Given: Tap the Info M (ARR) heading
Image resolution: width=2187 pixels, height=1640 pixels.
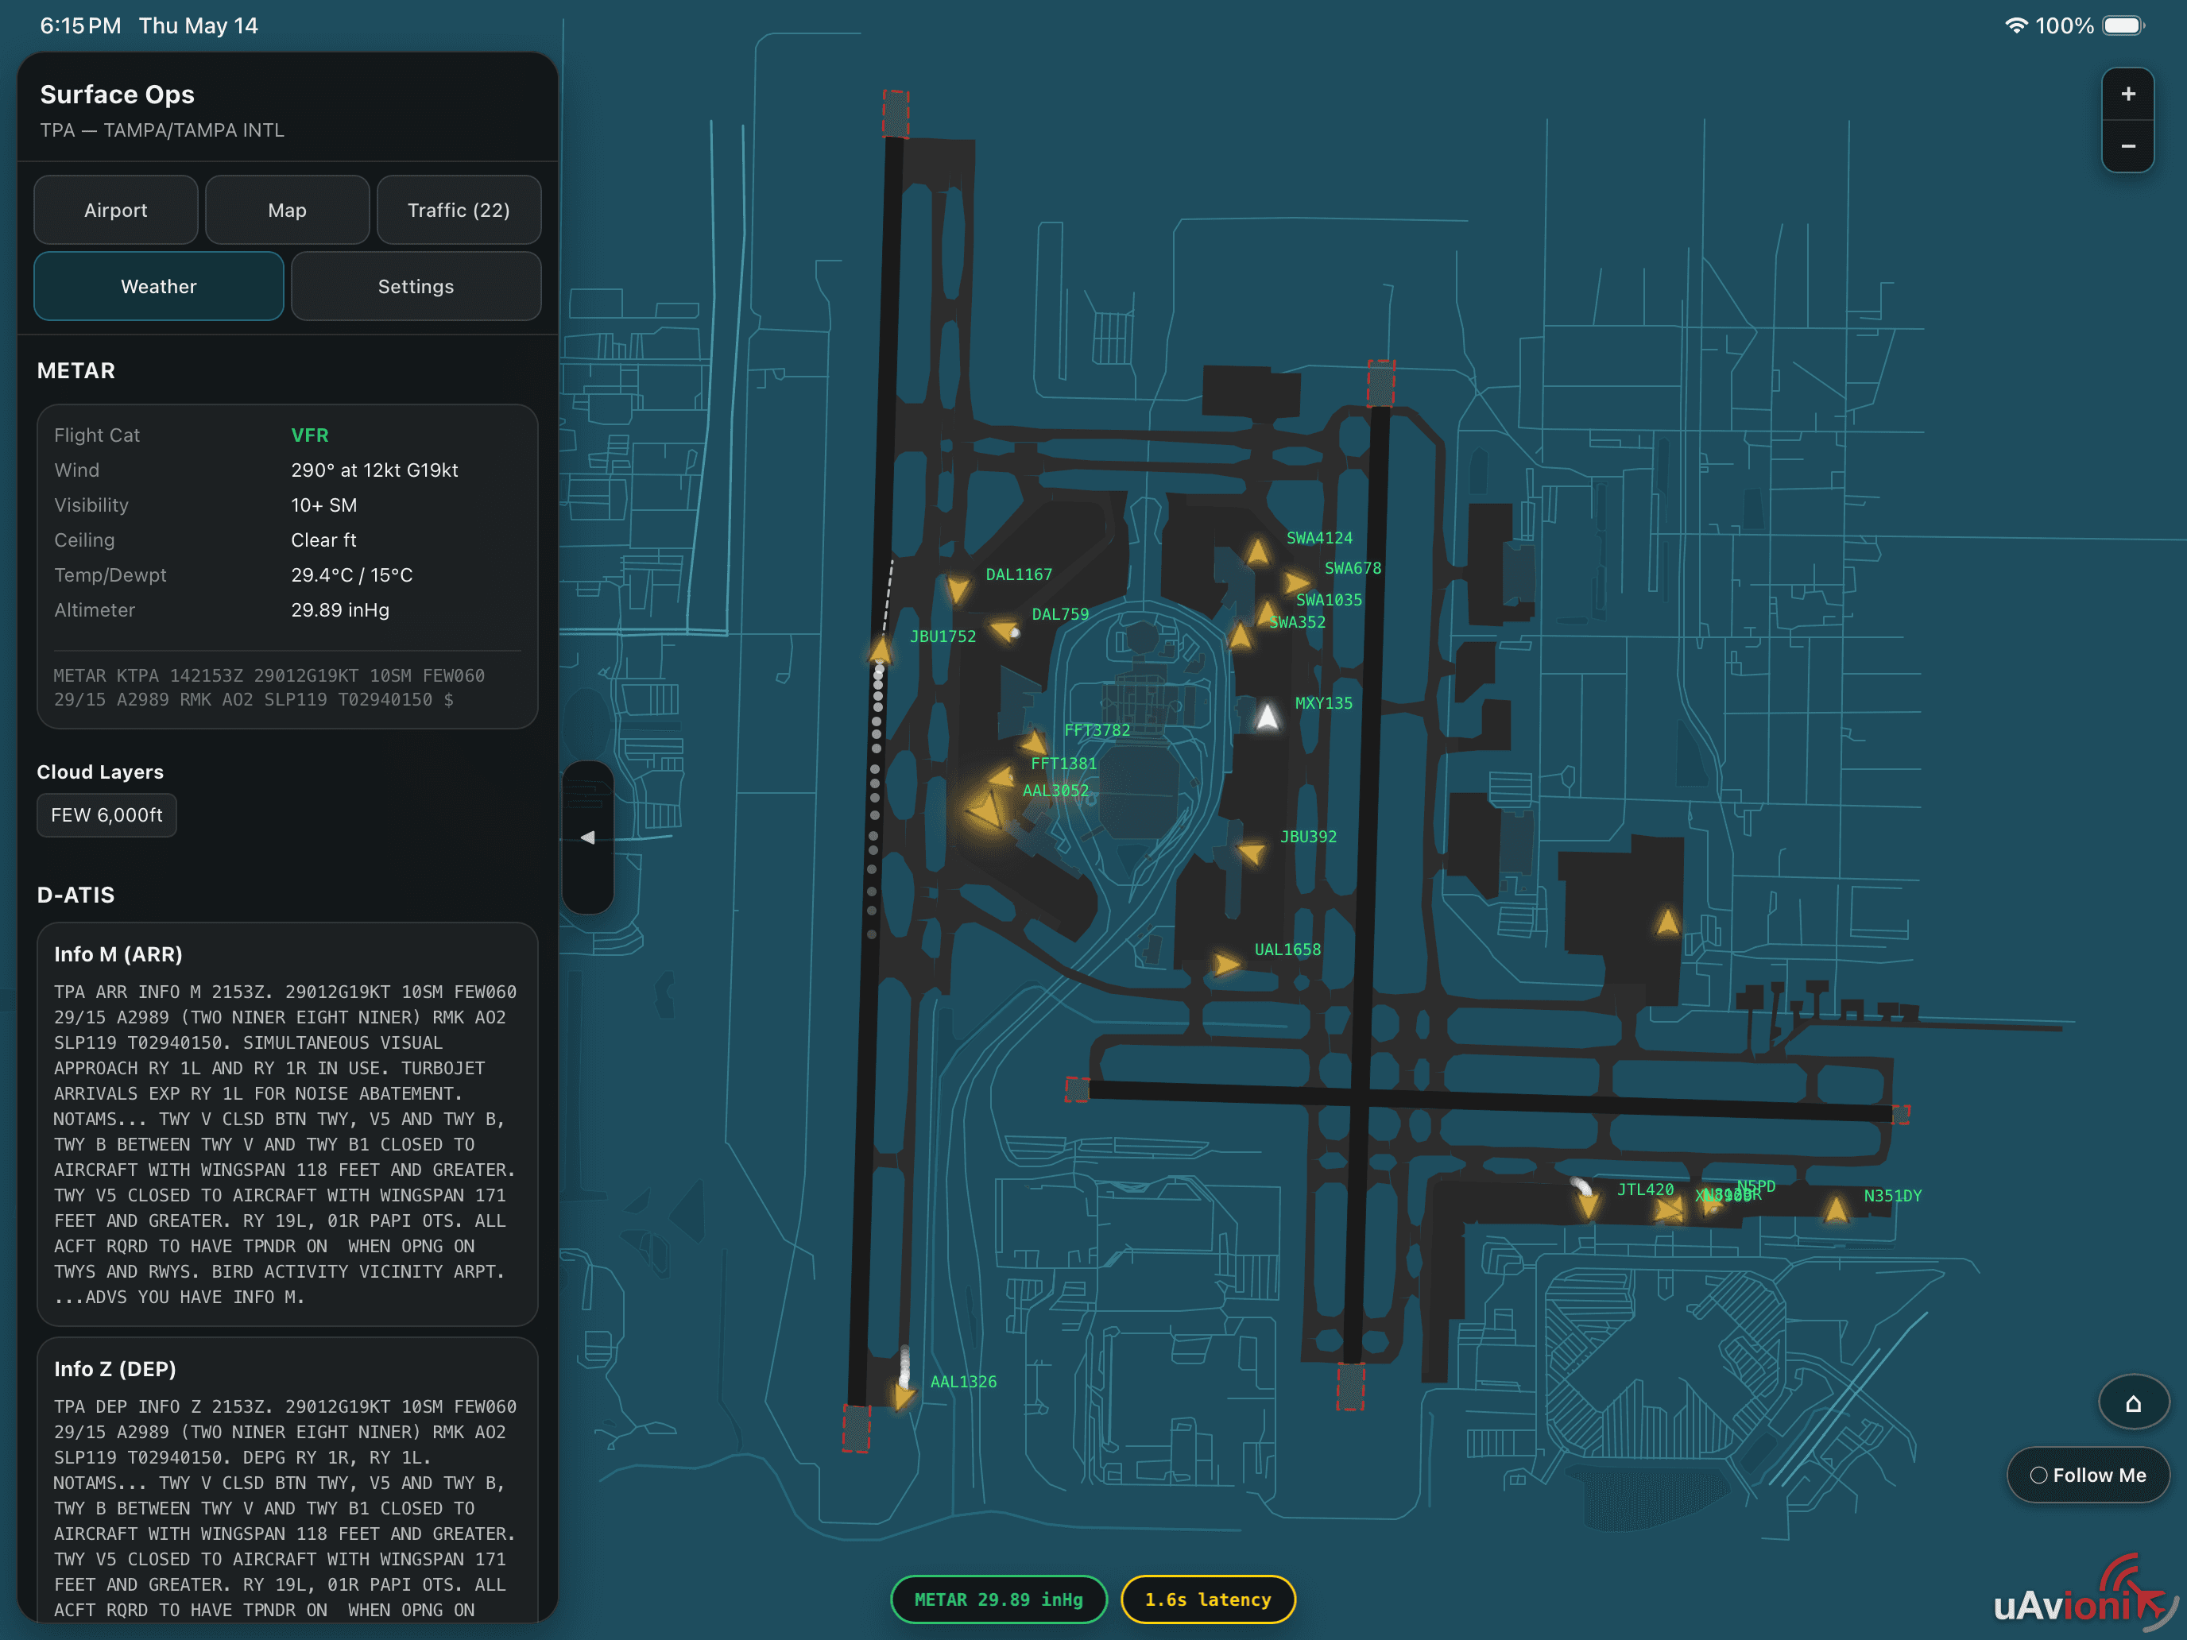Looking at the screenshot, I should click(118, 954).
